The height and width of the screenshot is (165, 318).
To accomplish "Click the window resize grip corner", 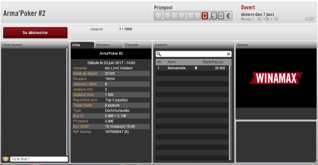I will (315, 162).
